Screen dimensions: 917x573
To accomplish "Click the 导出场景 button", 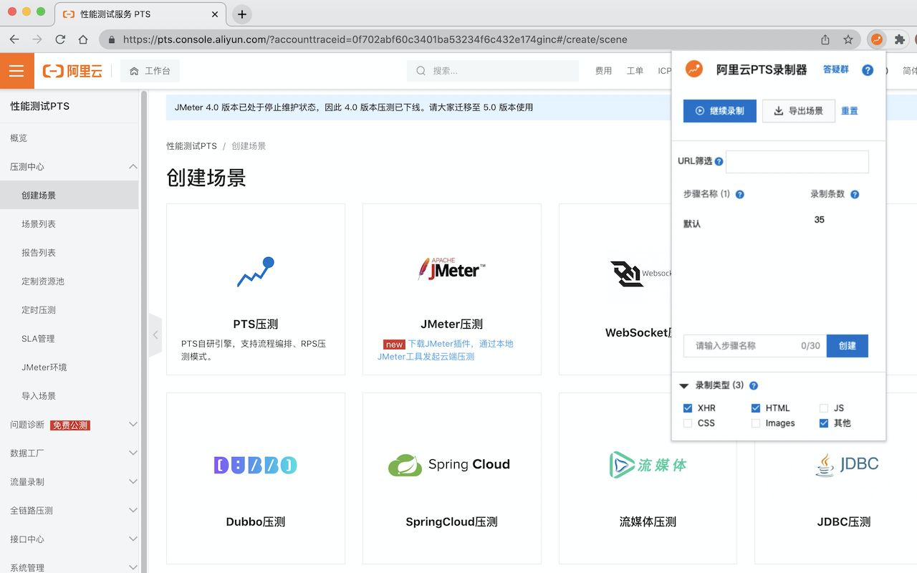I will [799, 111].
